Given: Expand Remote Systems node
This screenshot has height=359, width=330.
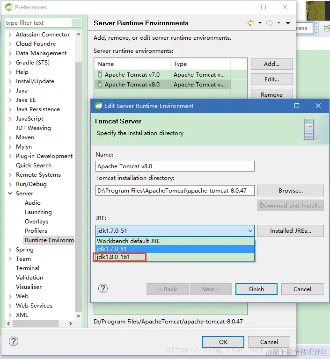Looking at the screenshot, I should 10,175.
